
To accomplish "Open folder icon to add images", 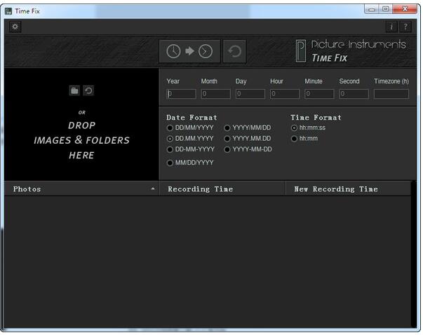I will [x=74, y=90].
